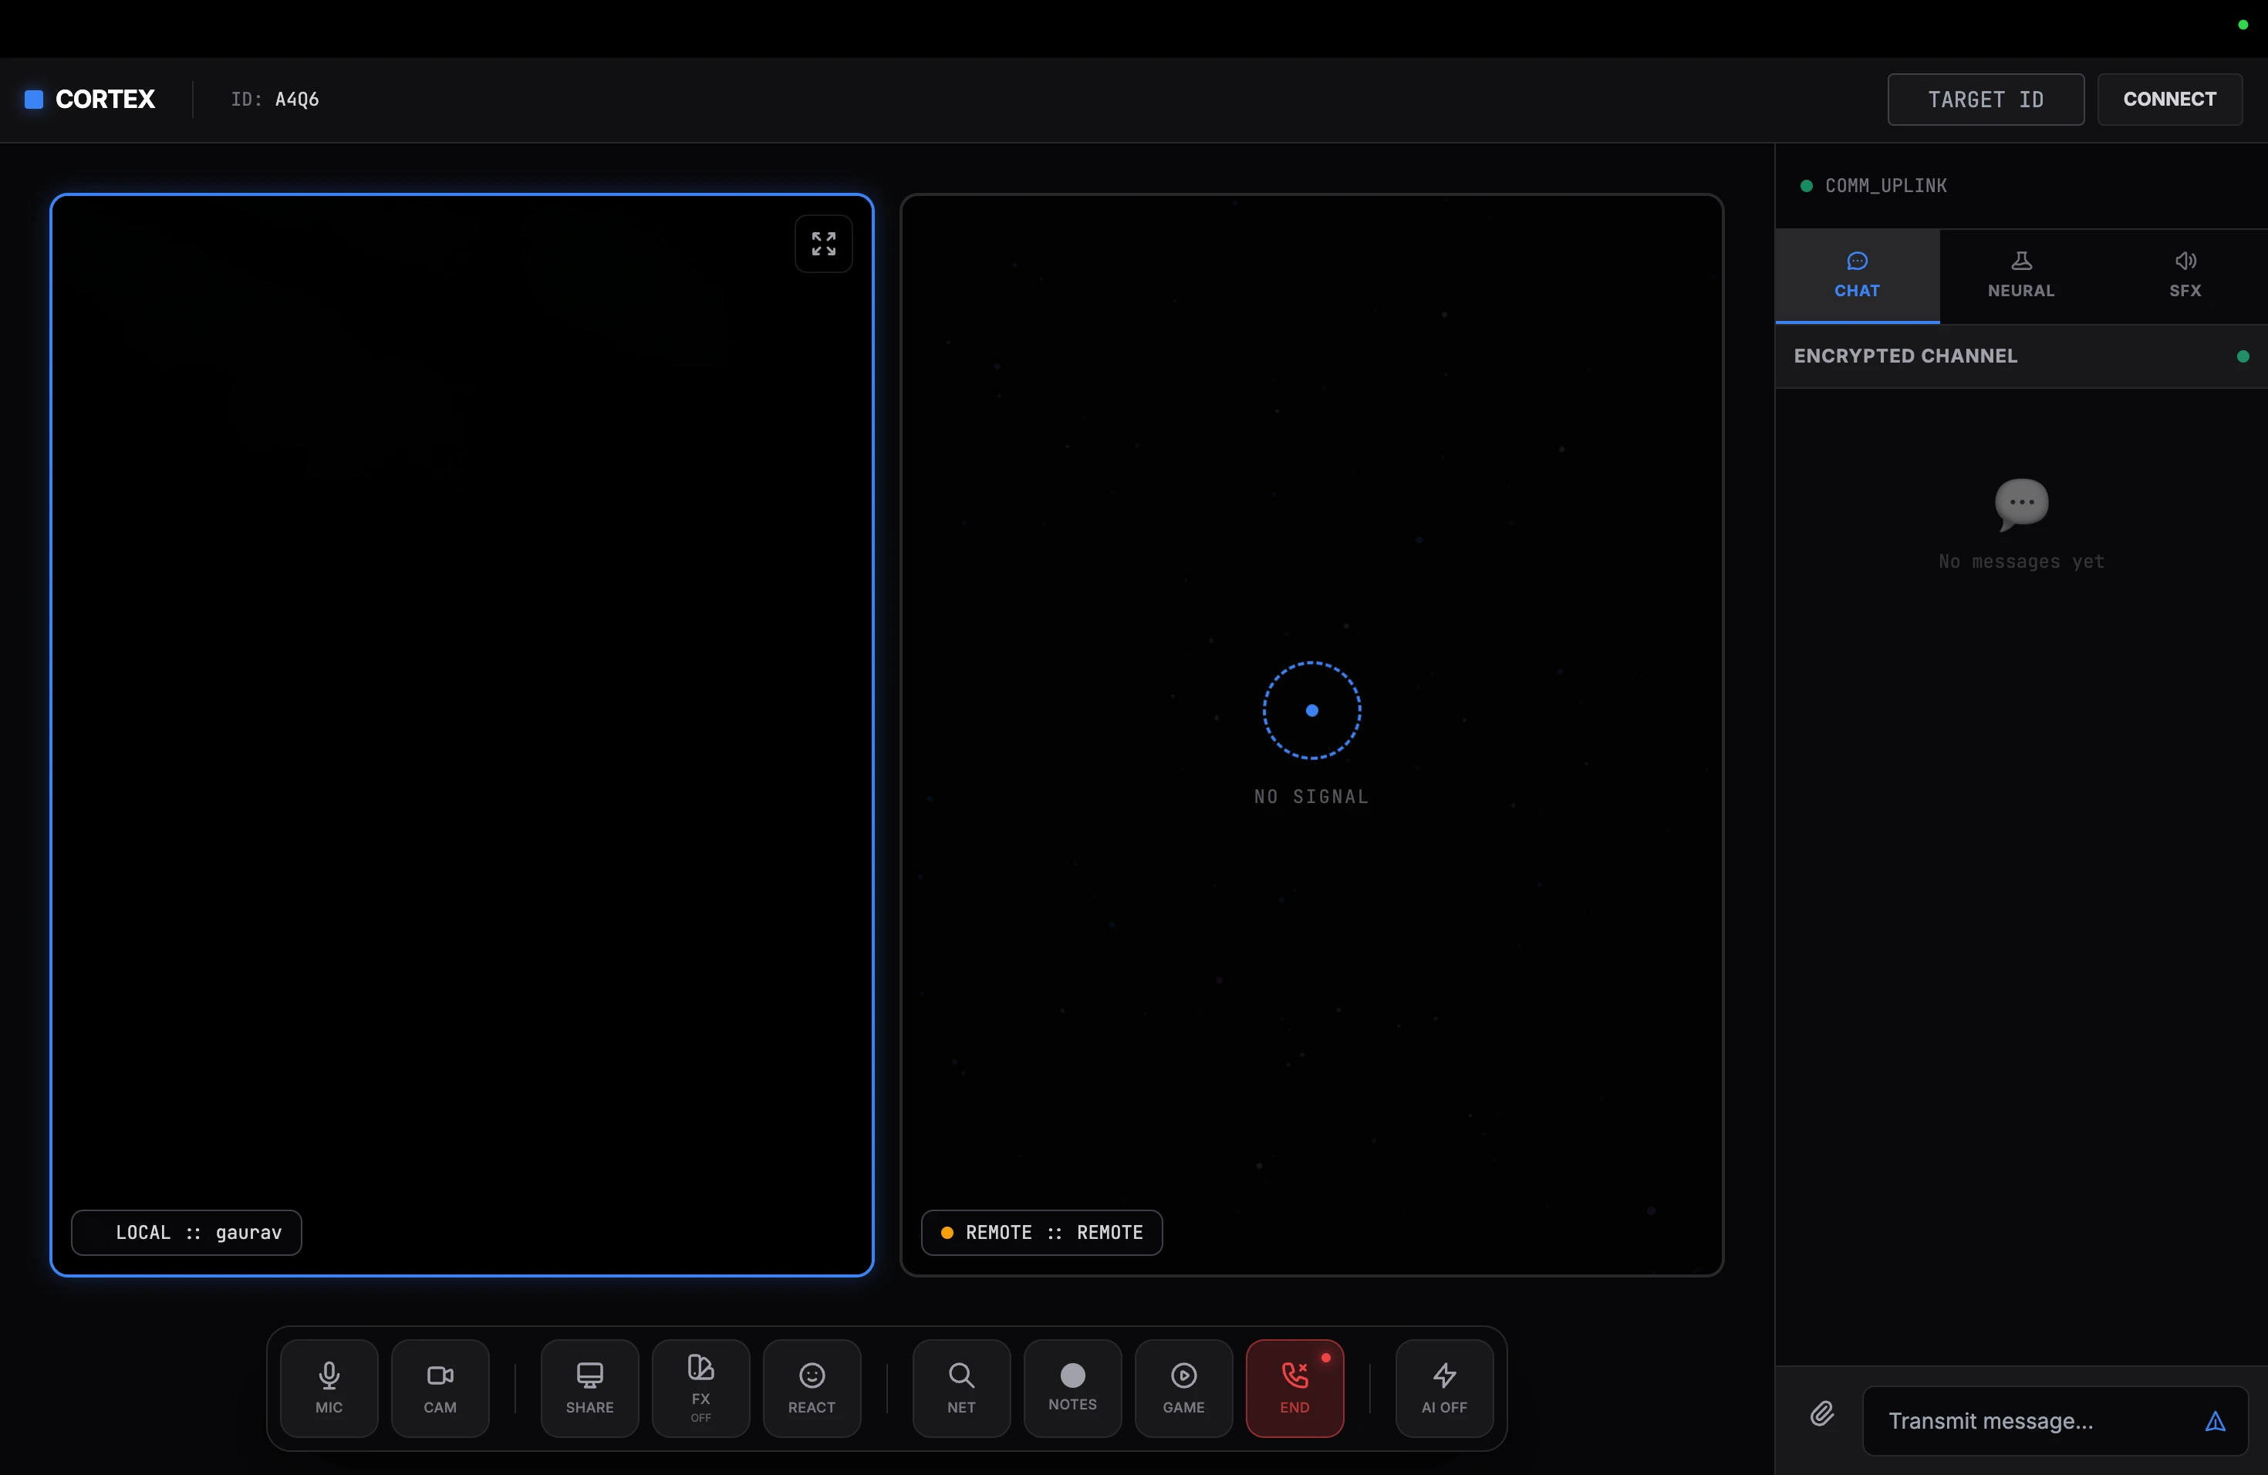Click the paperclip attachment icon

coord(1821,1413)
